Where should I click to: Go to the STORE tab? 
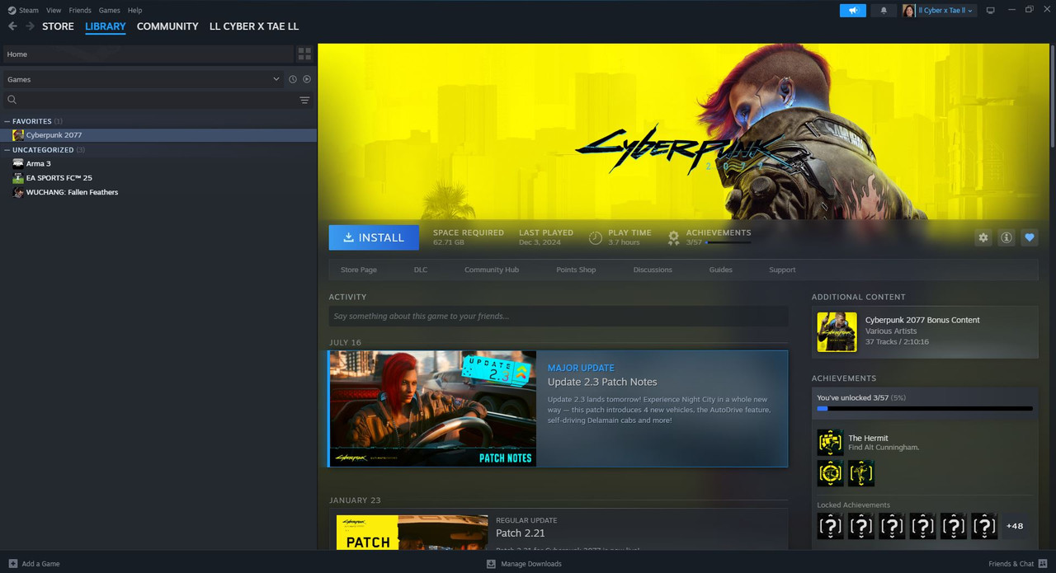click(x=59, y=26)
